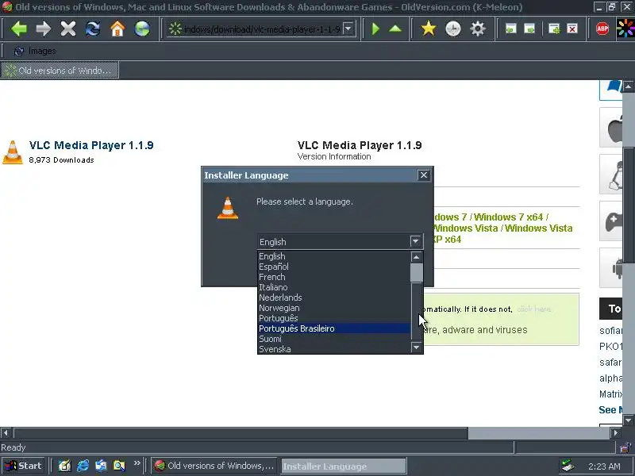Click the address bar URL field
Viewport: 635px width, 476px height.
coord(261,29)
